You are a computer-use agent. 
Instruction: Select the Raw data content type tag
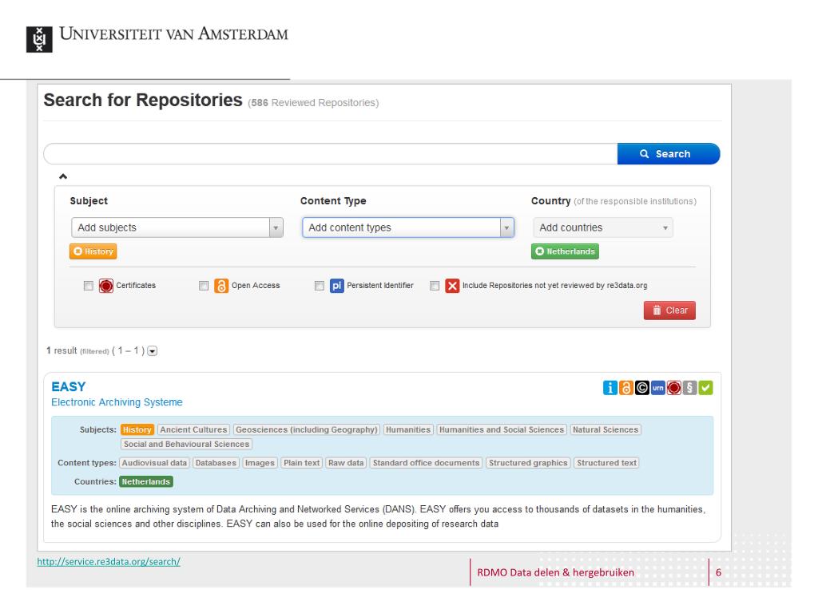pyautogui.click(x=346, y=463)
